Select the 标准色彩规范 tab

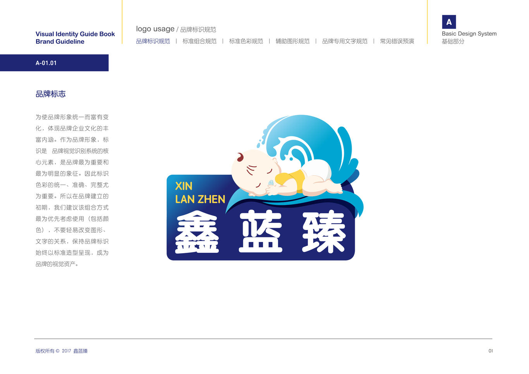tap(246, 41)
